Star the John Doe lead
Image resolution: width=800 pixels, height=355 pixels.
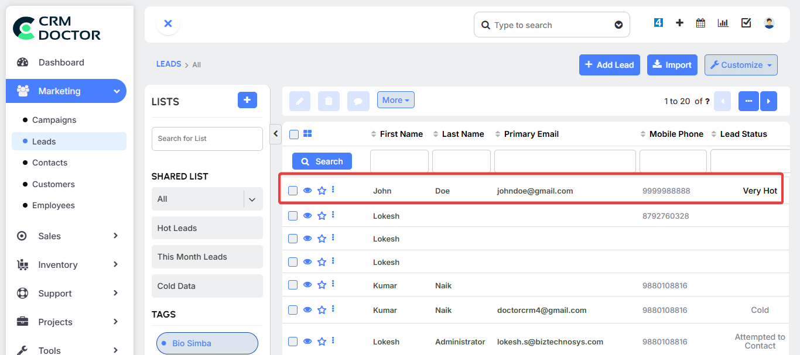click(x=322, y=191)
